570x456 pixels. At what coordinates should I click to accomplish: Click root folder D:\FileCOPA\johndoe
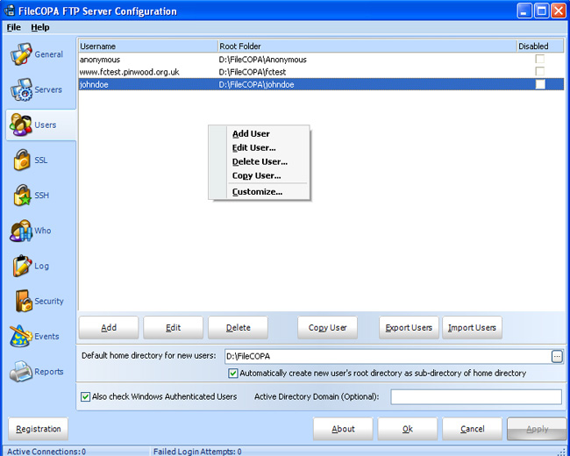tap(256, 84)
